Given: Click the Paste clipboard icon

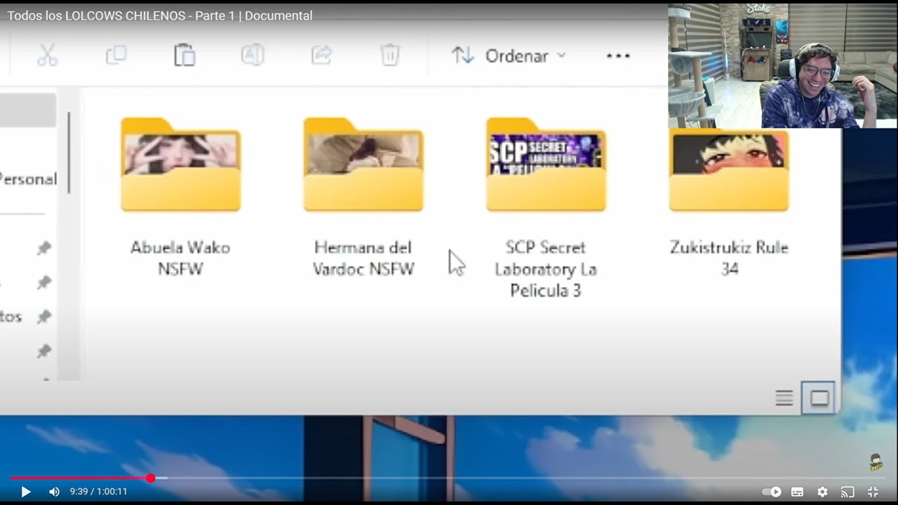Looking at the screenshot, I should click(184, 55).
